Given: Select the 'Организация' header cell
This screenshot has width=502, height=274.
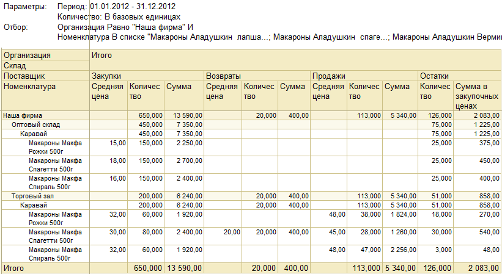Looking at the screenshot, I should click(x=45, y=55).
